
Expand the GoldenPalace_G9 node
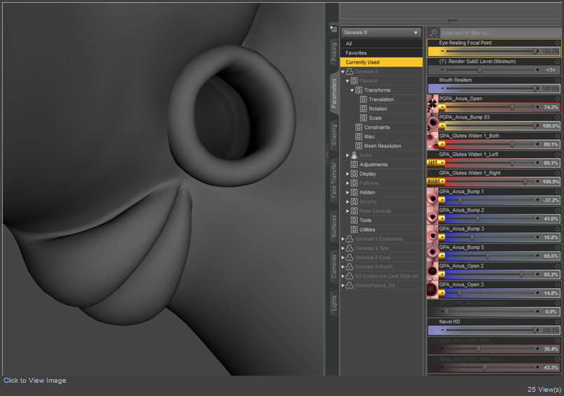pos(343,285)
